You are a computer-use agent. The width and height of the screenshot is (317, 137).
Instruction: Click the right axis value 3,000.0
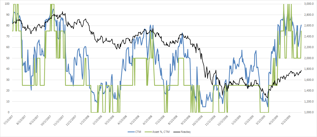point(308,4)
